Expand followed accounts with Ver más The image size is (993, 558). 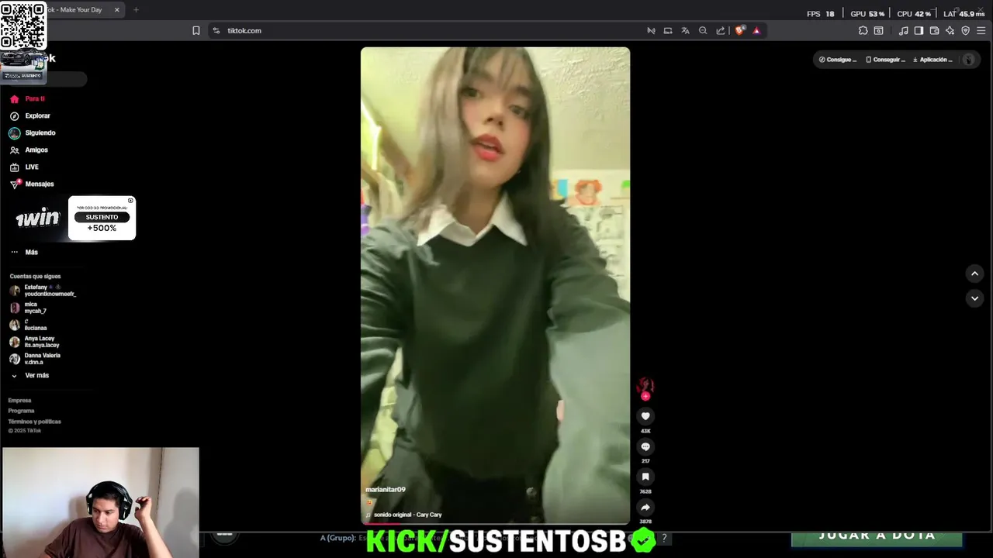coord(29,375)
